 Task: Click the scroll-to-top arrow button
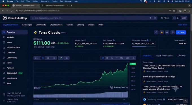pyautogui.click(x=186, y=101)
